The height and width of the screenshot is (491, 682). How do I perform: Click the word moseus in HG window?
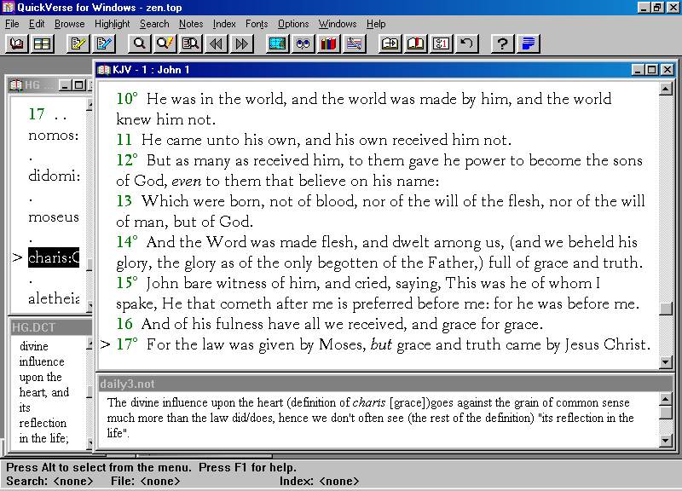(54, 217)
